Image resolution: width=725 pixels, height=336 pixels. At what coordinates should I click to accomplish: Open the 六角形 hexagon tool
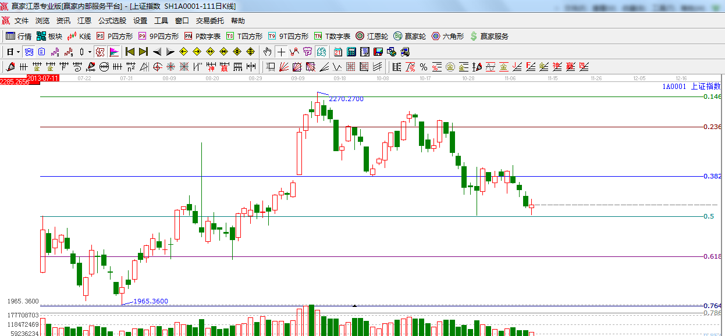[x=447, y=36]
